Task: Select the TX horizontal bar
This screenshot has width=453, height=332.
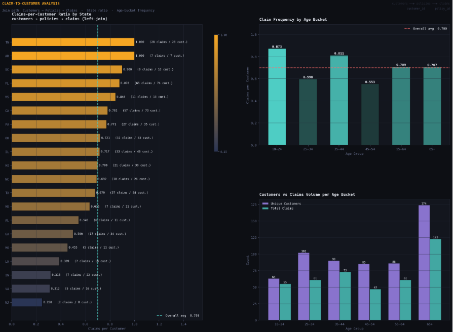Action: click(53, 193)
